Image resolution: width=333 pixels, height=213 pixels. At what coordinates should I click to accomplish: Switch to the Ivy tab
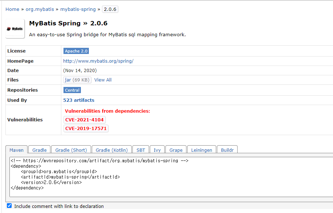157,150
